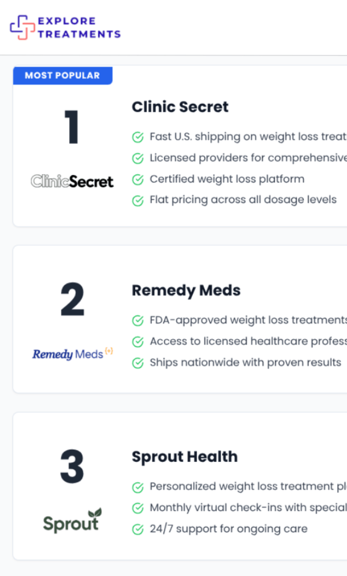Click check icon beside FDA-approved treatments
This screenshot has height=576, width=347.
click(x=138, y=321)
